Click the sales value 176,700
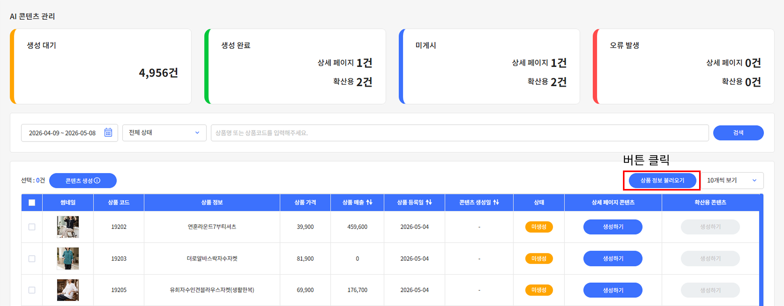 pos(357,290)
